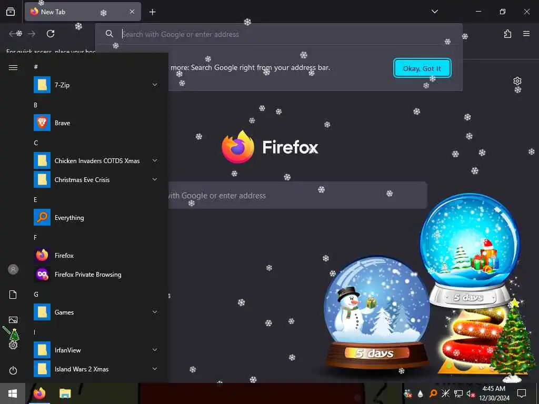Expand the 7-Zip folder chevron
This screenshot has width=539, height=404.
155,85
